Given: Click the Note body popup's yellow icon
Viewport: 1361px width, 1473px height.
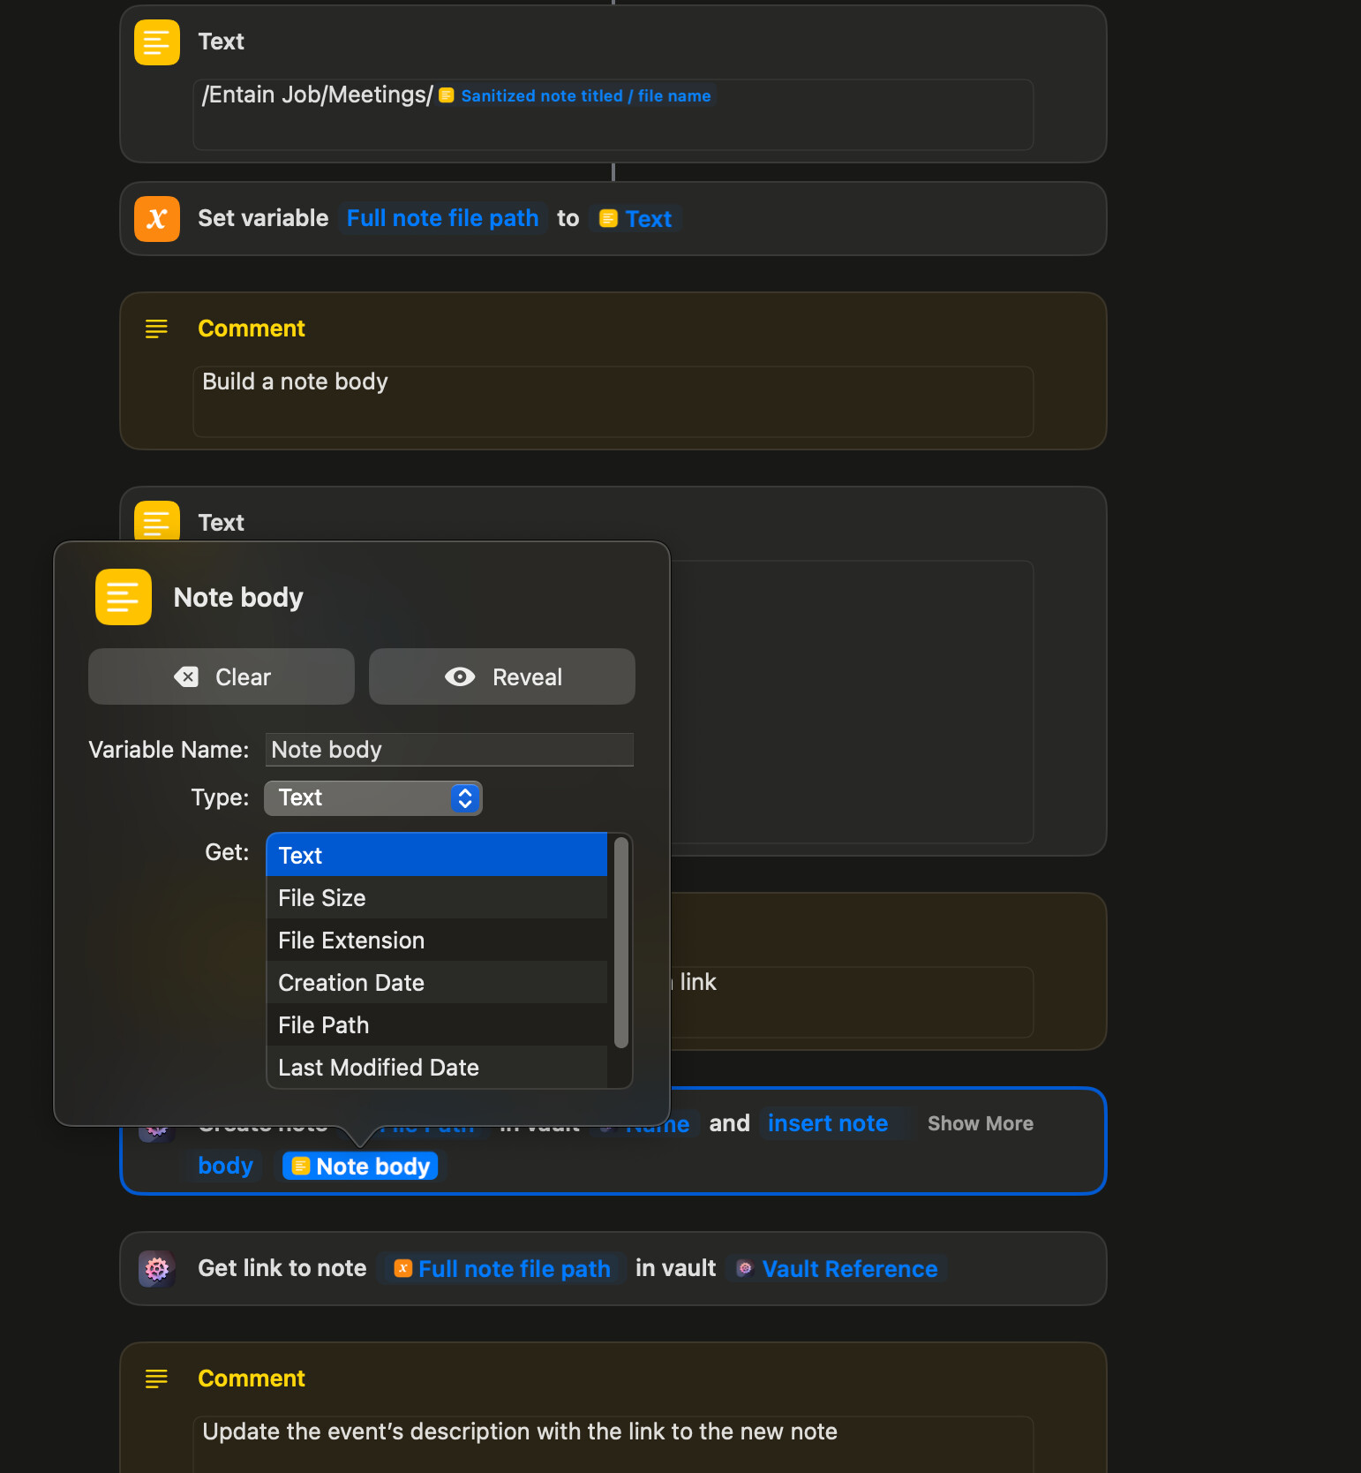Looking at the screenshot, I should click(x=123, y=597).
